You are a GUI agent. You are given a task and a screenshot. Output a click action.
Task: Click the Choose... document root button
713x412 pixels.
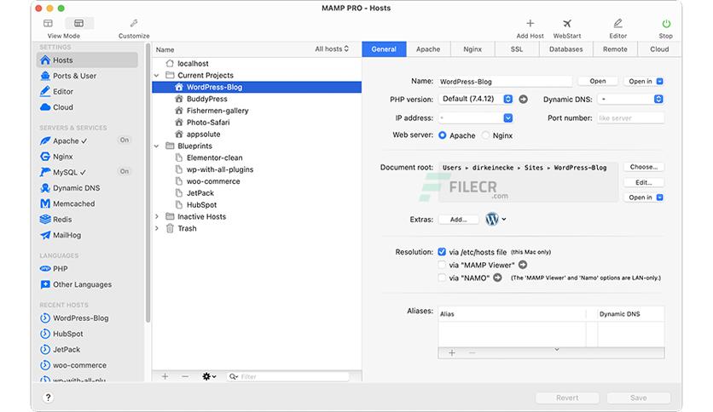pos(643,167)
